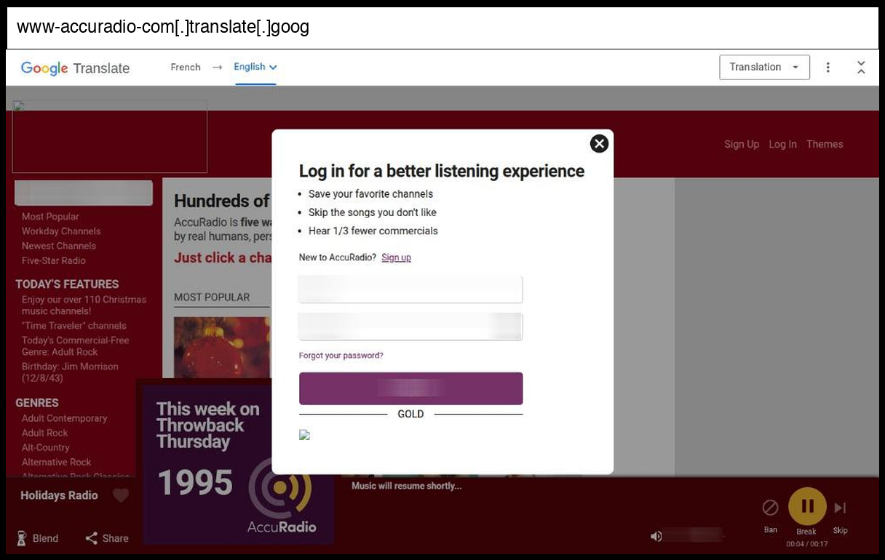Viewport: 885px width, 560px height.
Task: Share the current channel
Action: [x=107, y=538]
